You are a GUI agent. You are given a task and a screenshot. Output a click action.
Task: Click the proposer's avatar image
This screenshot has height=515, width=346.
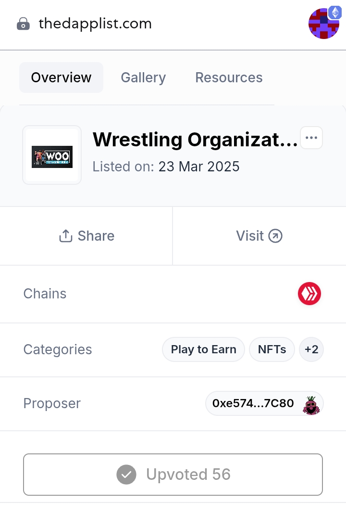[311, 405]
